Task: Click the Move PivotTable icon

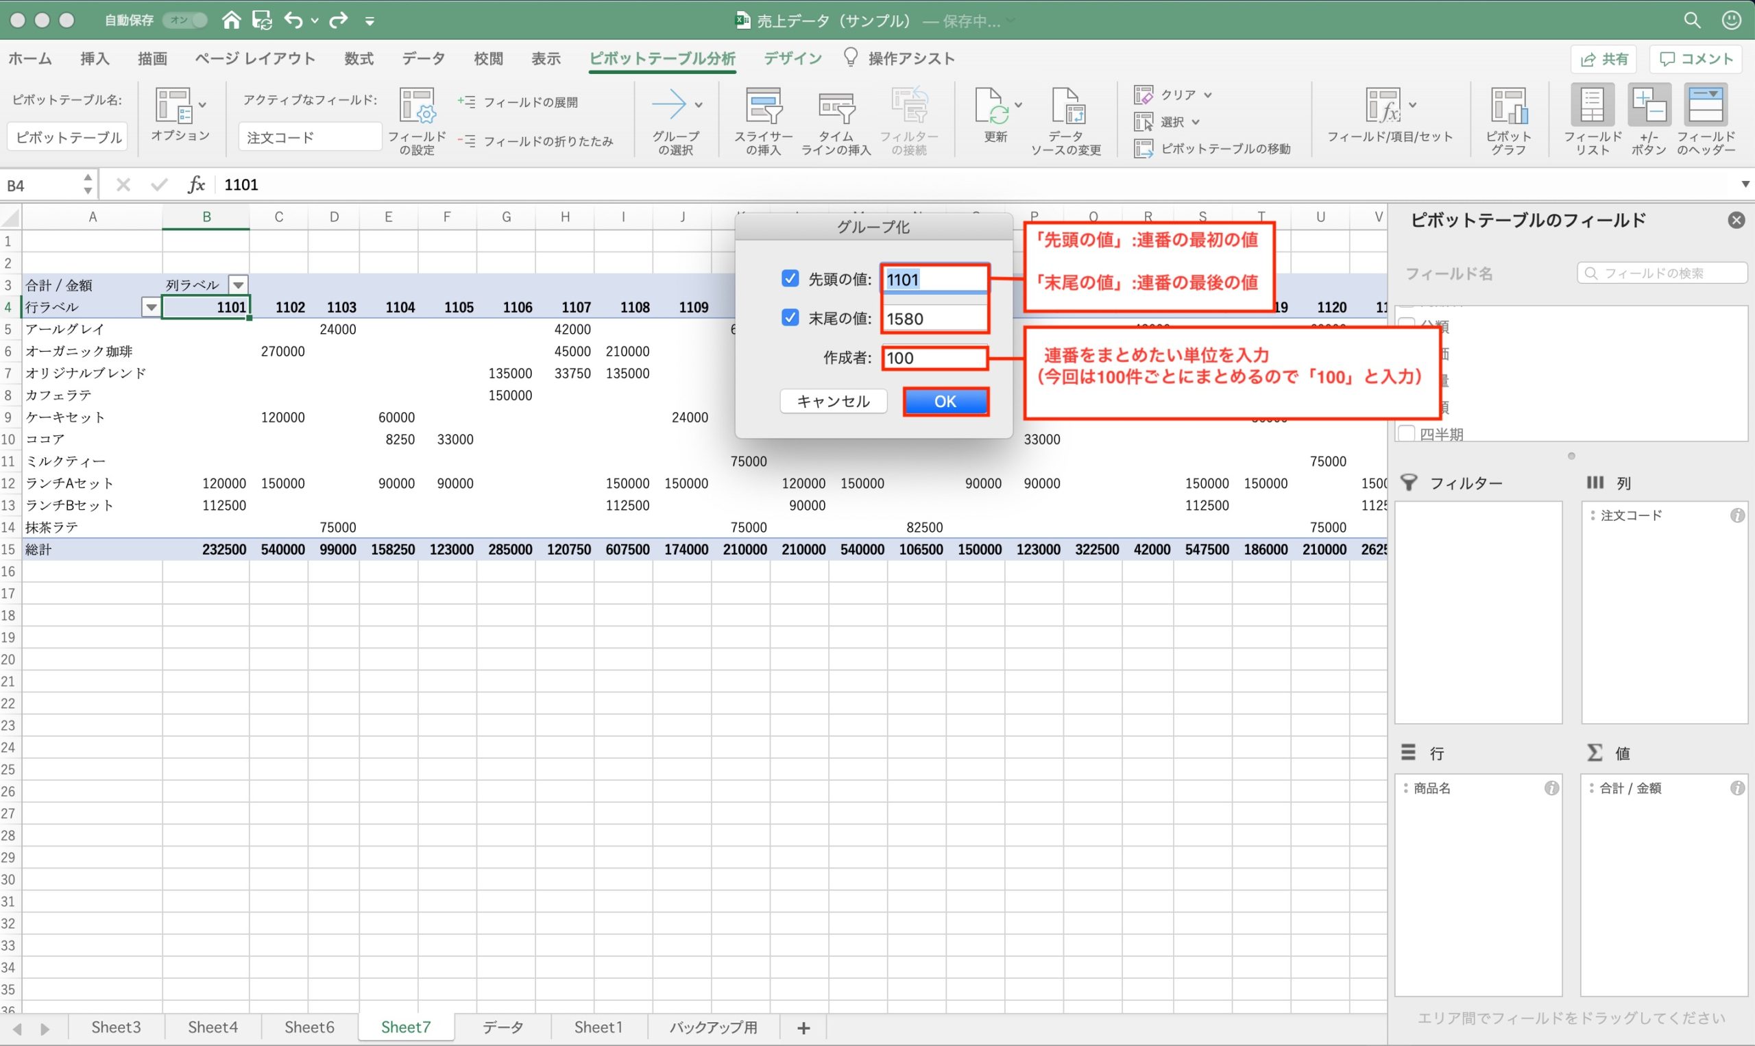Action: [1143, 149]
